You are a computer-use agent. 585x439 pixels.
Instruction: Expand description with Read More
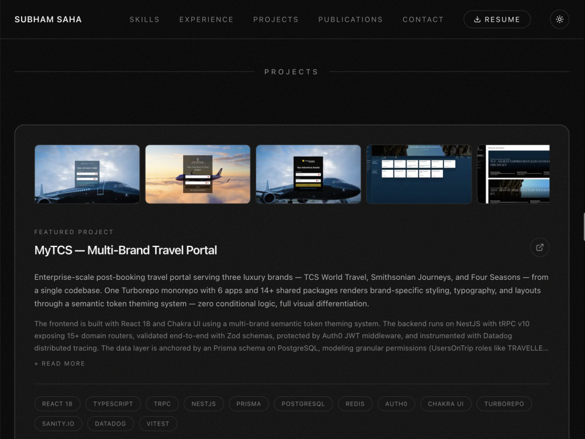pyautogui.click(x=60, y=363)
